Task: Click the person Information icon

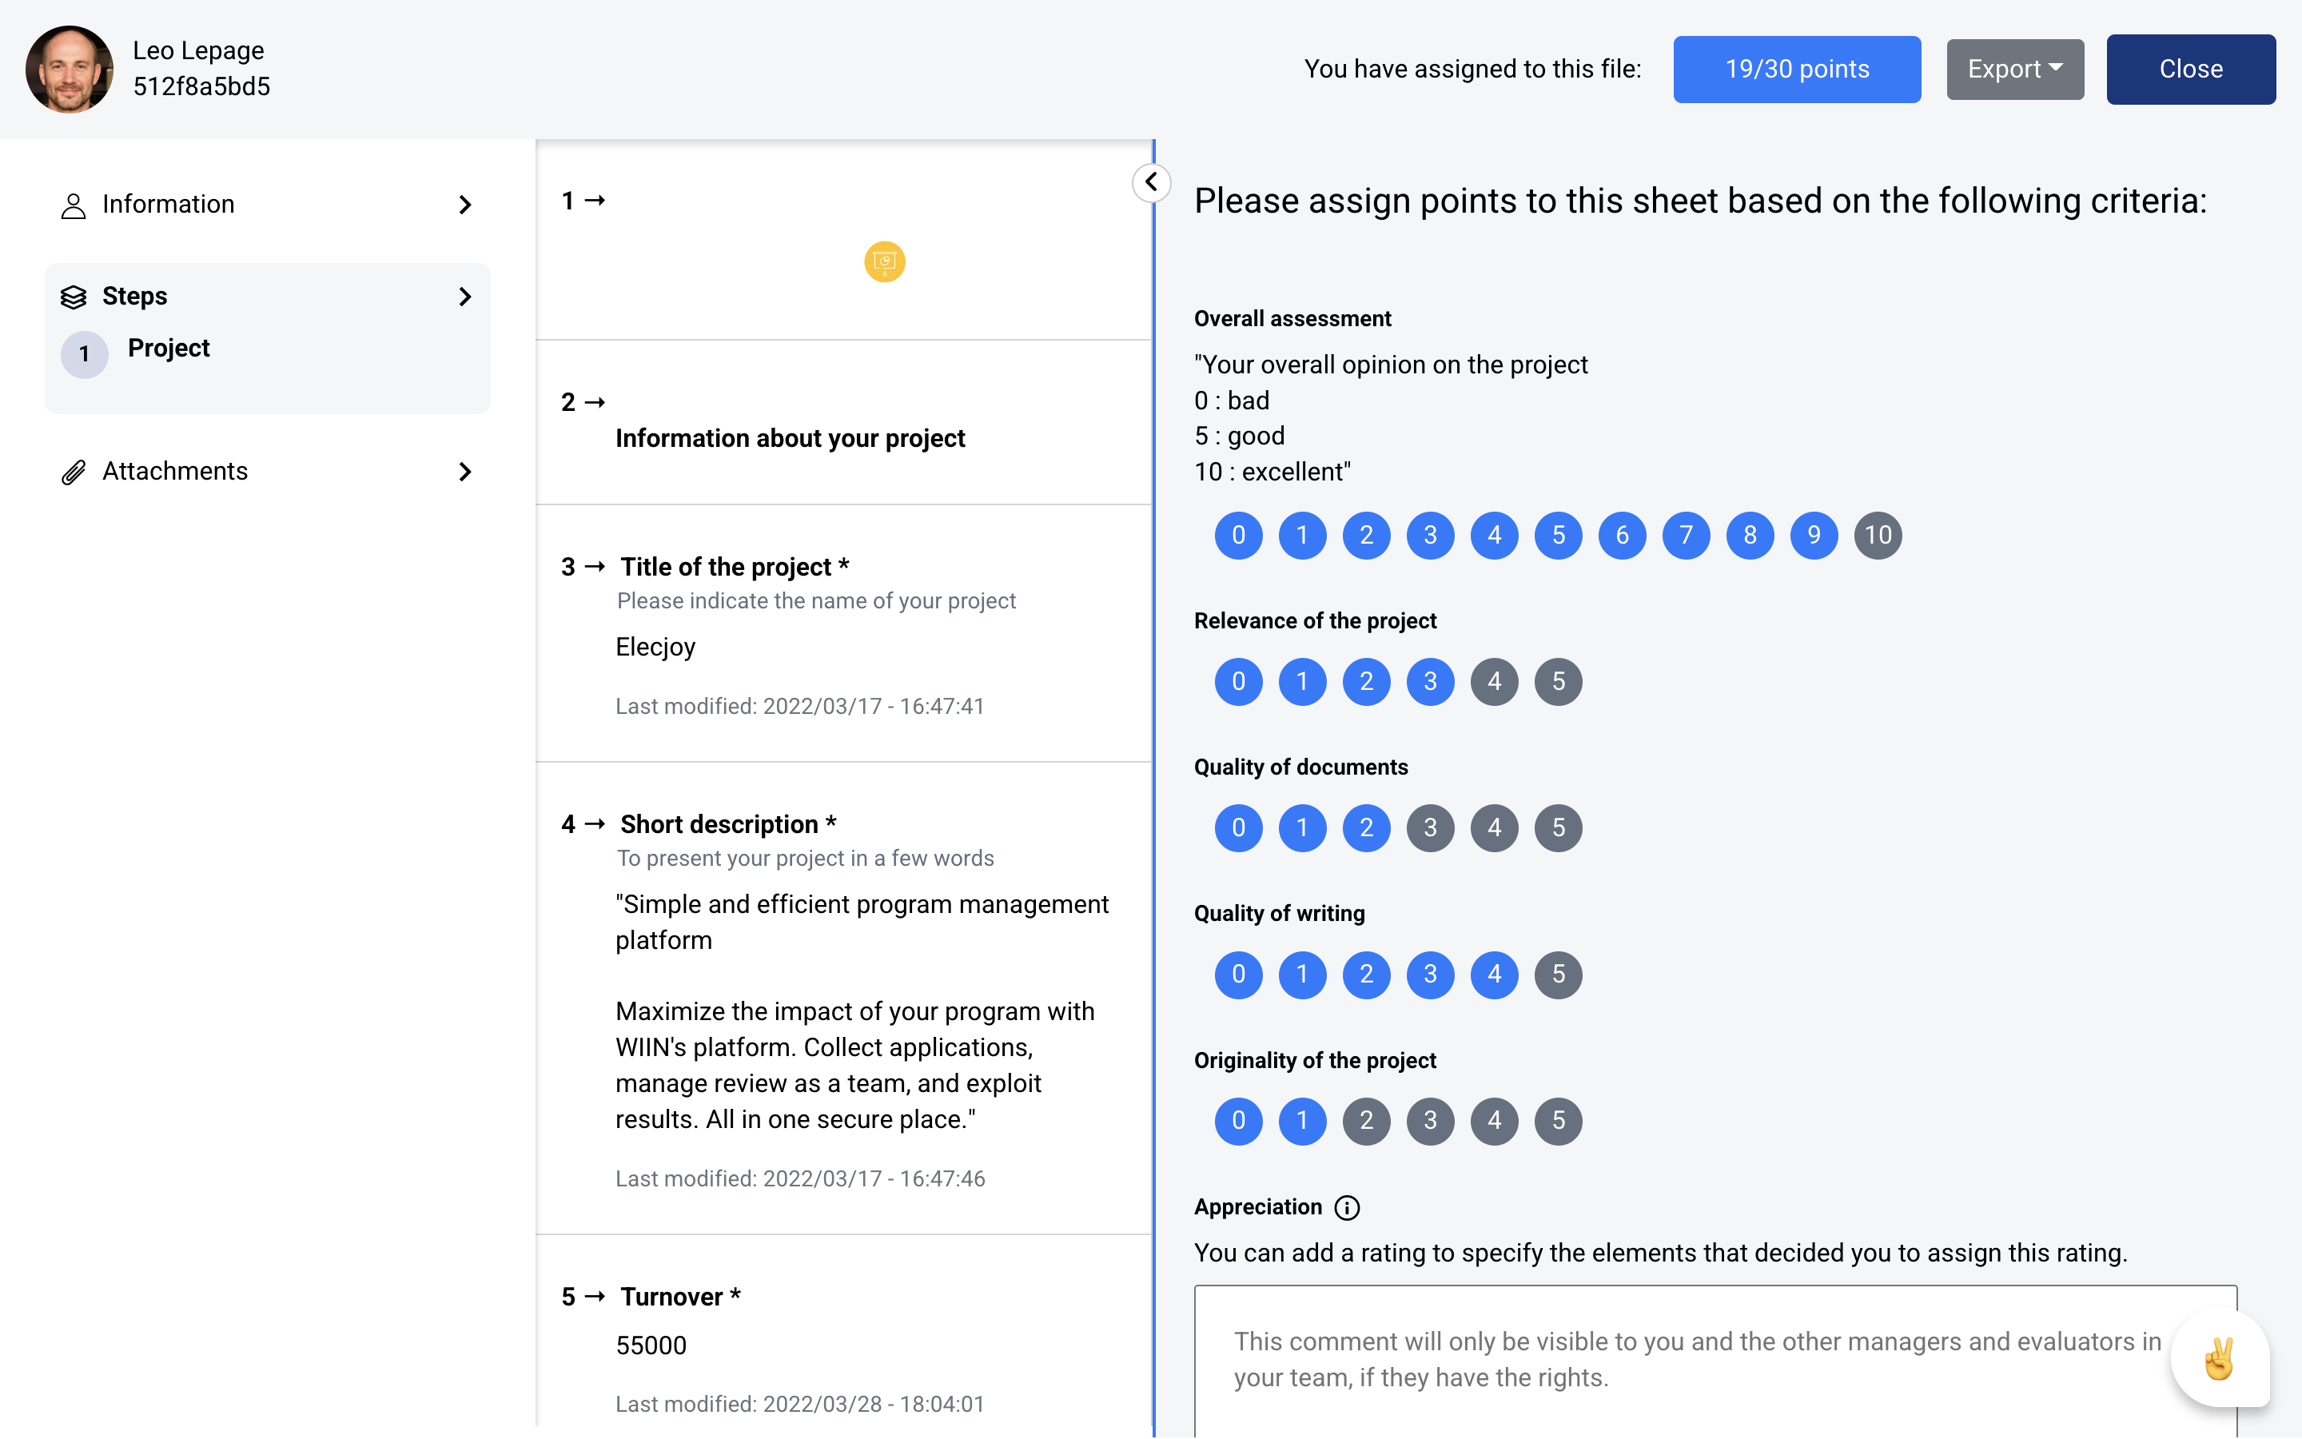Action: tap(74, 205)
